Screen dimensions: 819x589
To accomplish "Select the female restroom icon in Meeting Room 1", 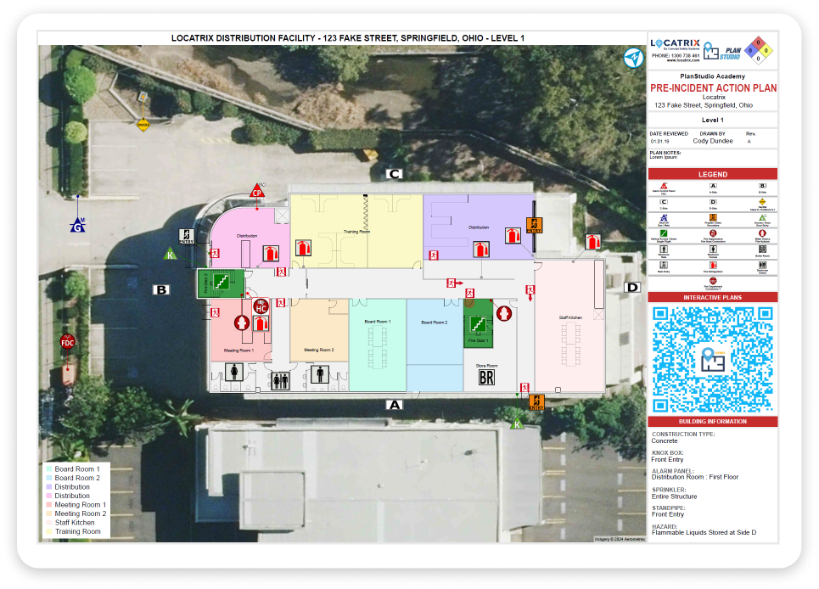I will [234, 372].
